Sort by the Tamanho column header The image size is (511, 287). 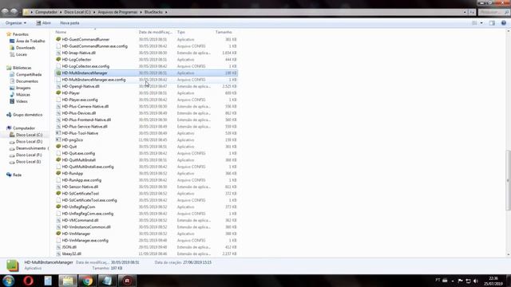[x=224, y=32]
